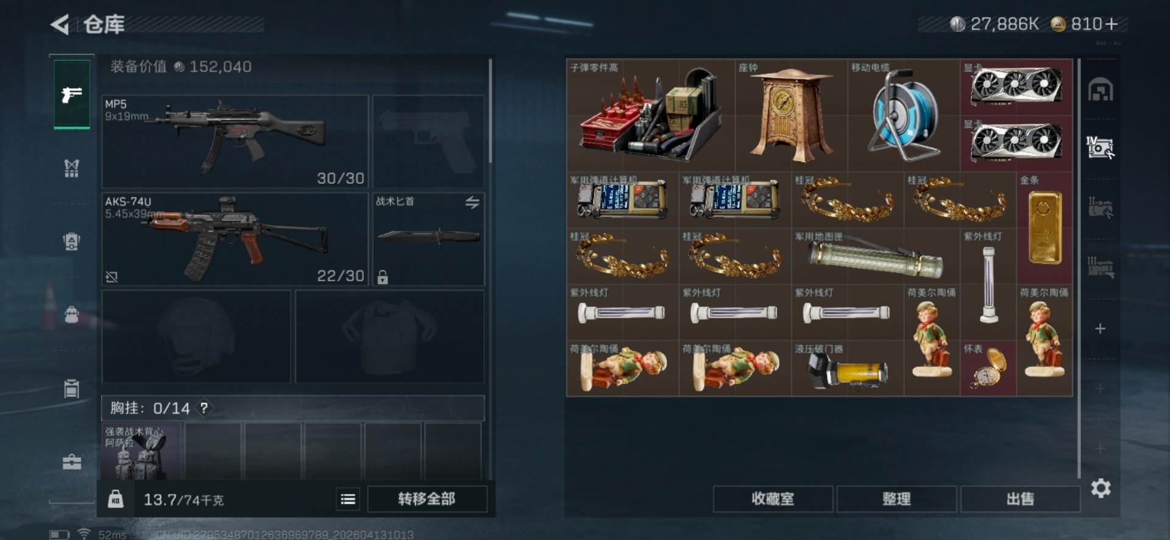Add a new storage expansion slot

(x=1100, y=329)
